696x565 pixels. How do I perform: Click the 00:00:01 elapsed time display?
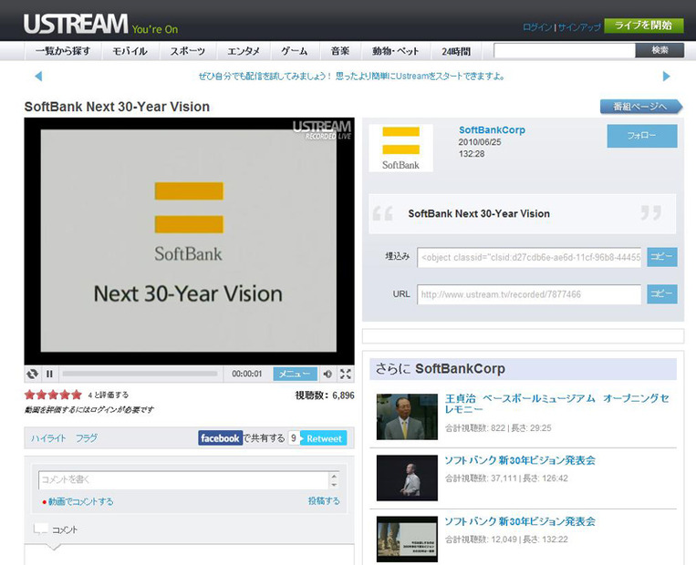coord(247,374)
